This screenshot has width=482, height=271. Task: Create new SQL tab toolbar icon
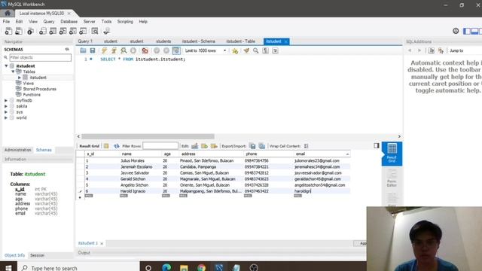(x=8, y=31)
